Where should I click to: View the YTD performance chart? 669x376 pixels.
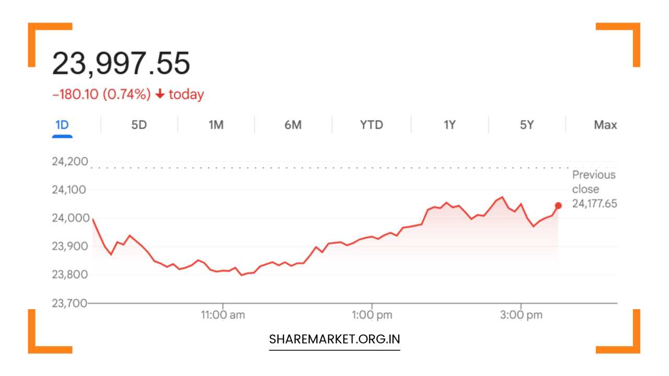point(371,125)
